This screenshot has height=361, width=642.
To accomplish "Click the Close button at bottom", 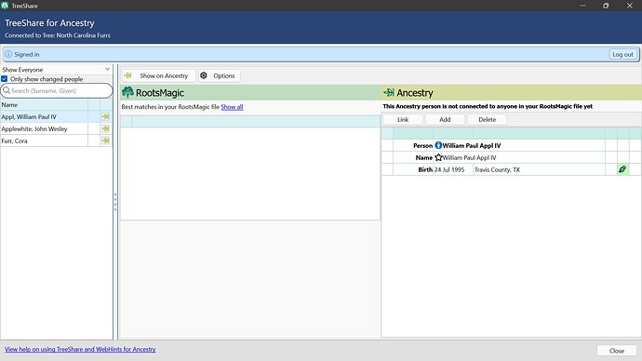I will pos(617,351).
